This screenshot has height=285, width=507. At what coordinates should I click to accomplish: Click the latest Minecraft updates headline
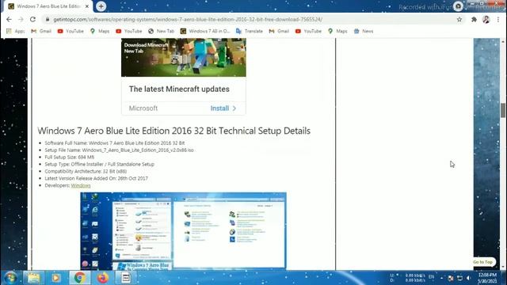(x=179, y=89)
